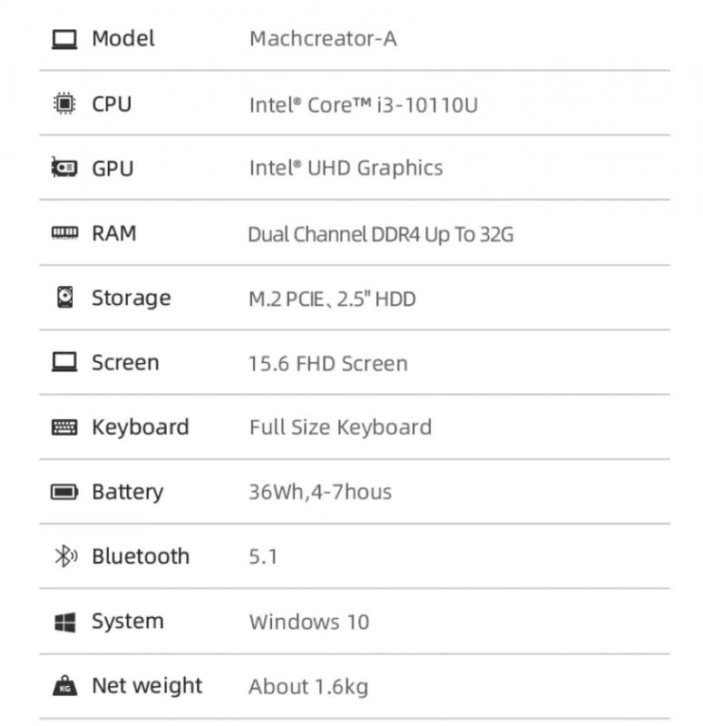The width and height of the screenshot is (703, 726).
Task: Click the Intel UHD Graphics value
Action: click(346, 168)
